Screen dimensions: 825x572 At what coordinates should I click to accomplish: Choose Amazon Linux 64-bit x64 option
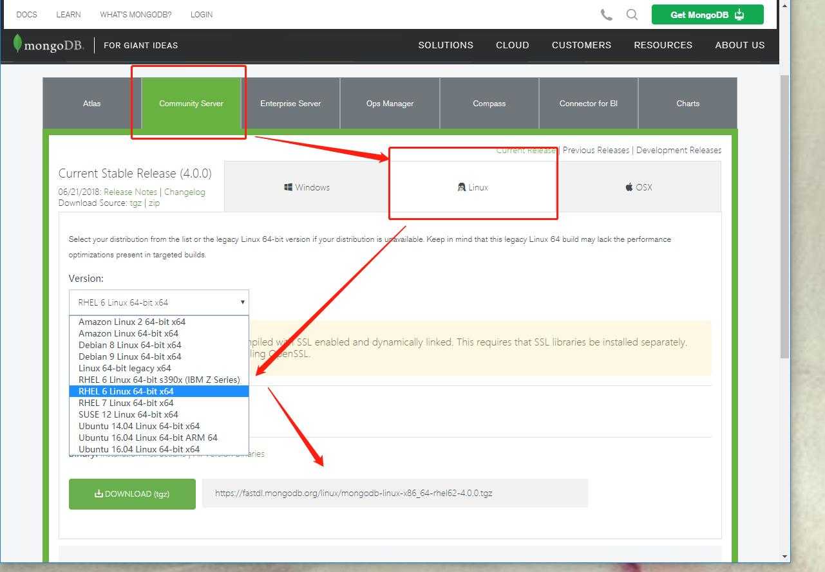point(158,333)
